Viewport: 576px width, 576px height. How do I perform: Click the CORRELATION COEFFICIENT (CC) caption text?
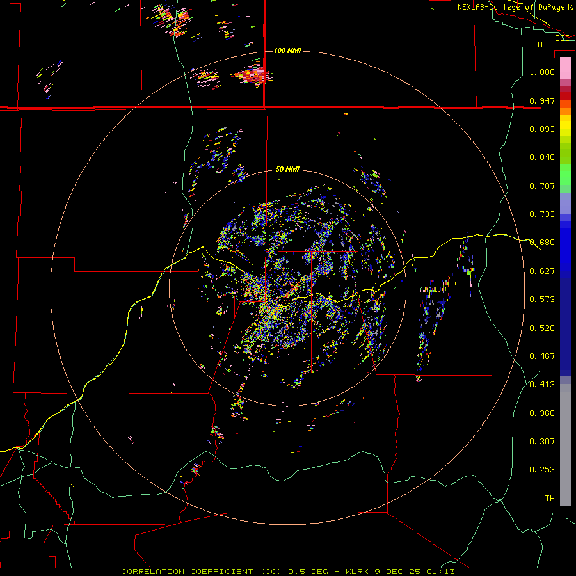202,572
